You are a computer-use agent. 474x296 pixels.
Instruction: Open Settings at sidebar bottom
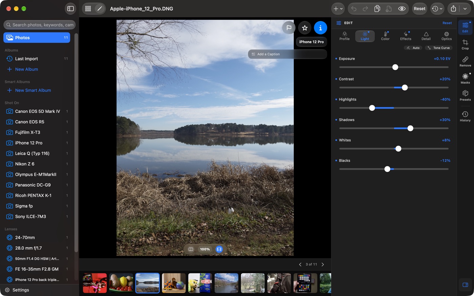point(17,290)
